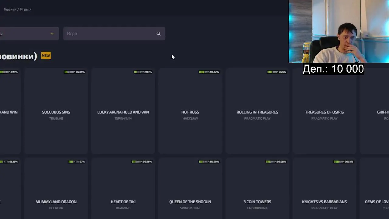This screenshot has height=219, width=389.
Task: Open the 3 Coin Towers card
Action: coord(257,189)
